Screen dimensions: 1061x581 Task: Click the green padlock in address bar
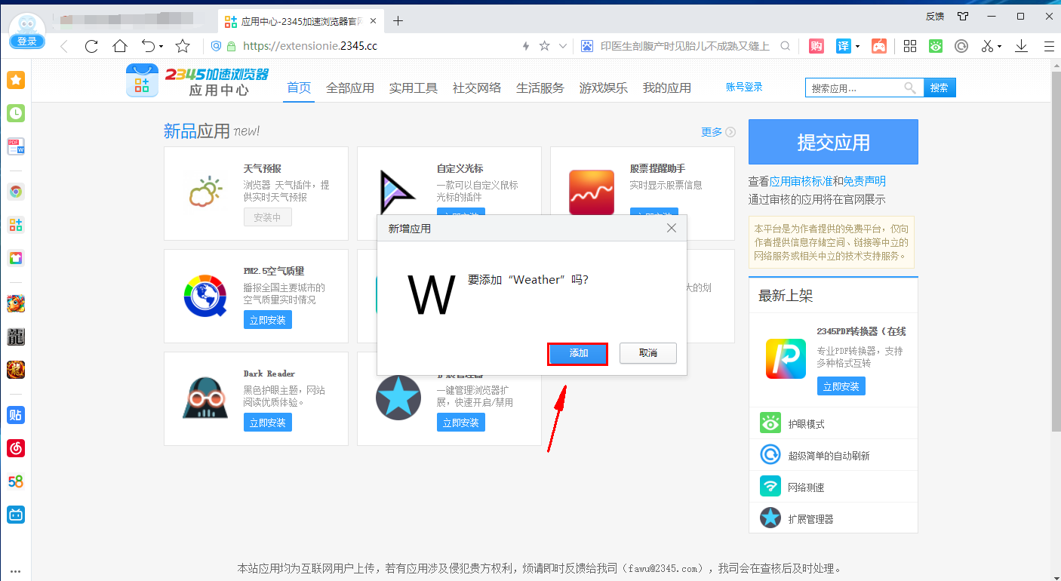[x=231, y=46]
